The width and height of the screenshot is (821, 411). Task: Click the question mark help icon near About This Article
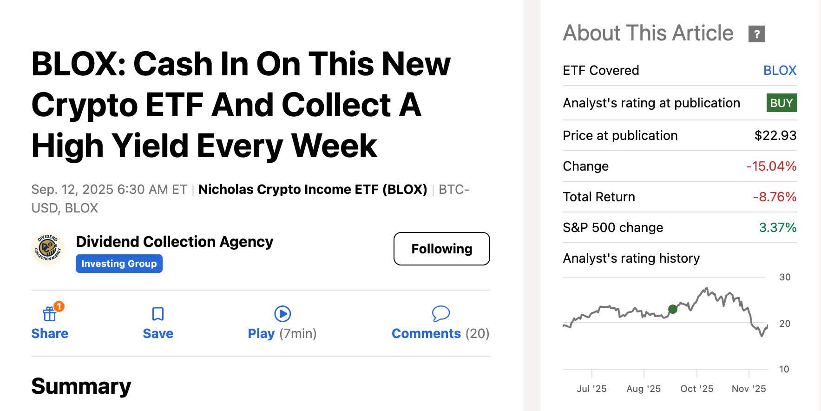coord(757,33)
